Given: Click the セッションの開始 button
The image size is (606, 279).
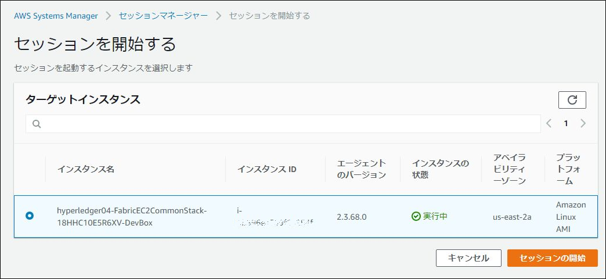Looking at the screenshot, I should click(552, 258).
